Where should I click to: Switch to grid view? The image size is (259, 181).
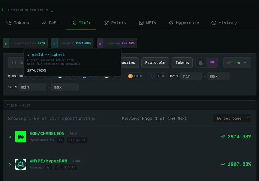[201, 62]
